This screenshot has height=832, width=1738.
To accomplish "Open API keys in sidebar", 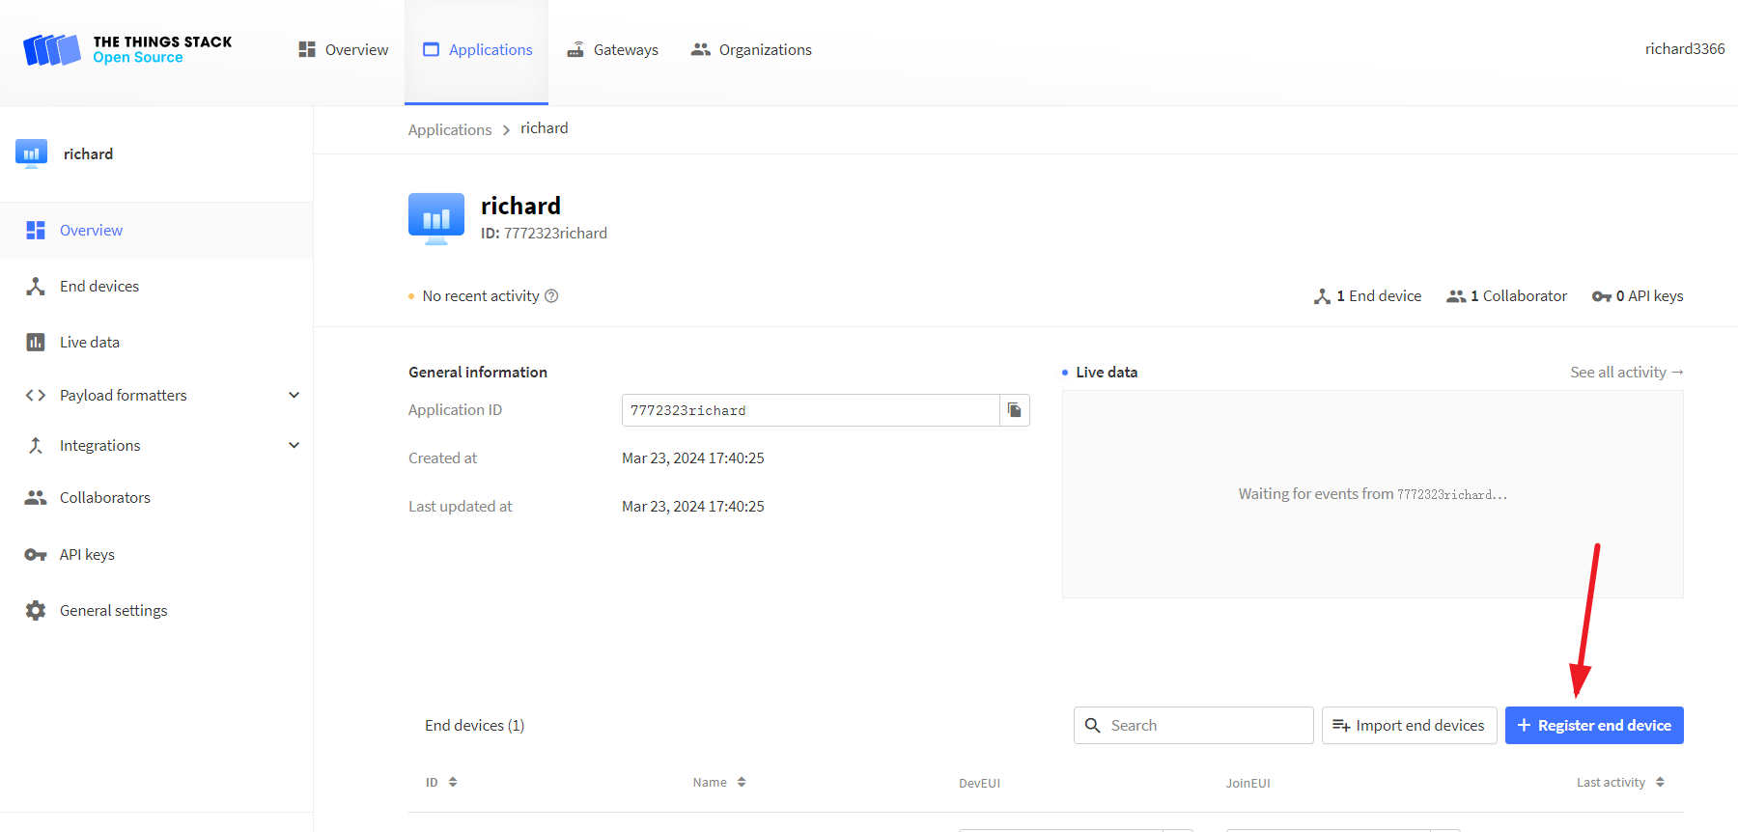I will pyautogui.click(x=87, y=555).
